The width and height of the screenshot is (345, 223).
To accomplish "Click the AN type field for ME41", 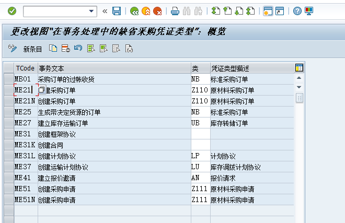I will click(x=200, y=178).
